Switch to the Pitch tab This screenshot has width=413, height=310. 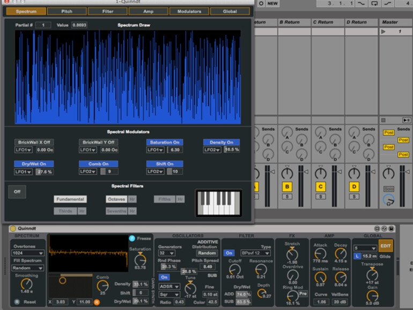pos(67,11)
